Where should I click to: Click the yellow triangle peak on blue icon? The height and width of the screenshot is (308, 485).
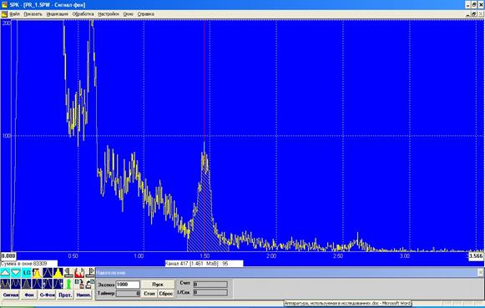(58, 273)
